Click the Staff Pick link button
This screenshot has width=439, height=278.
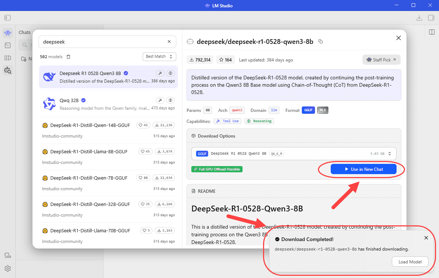click(x=382, y=60)
